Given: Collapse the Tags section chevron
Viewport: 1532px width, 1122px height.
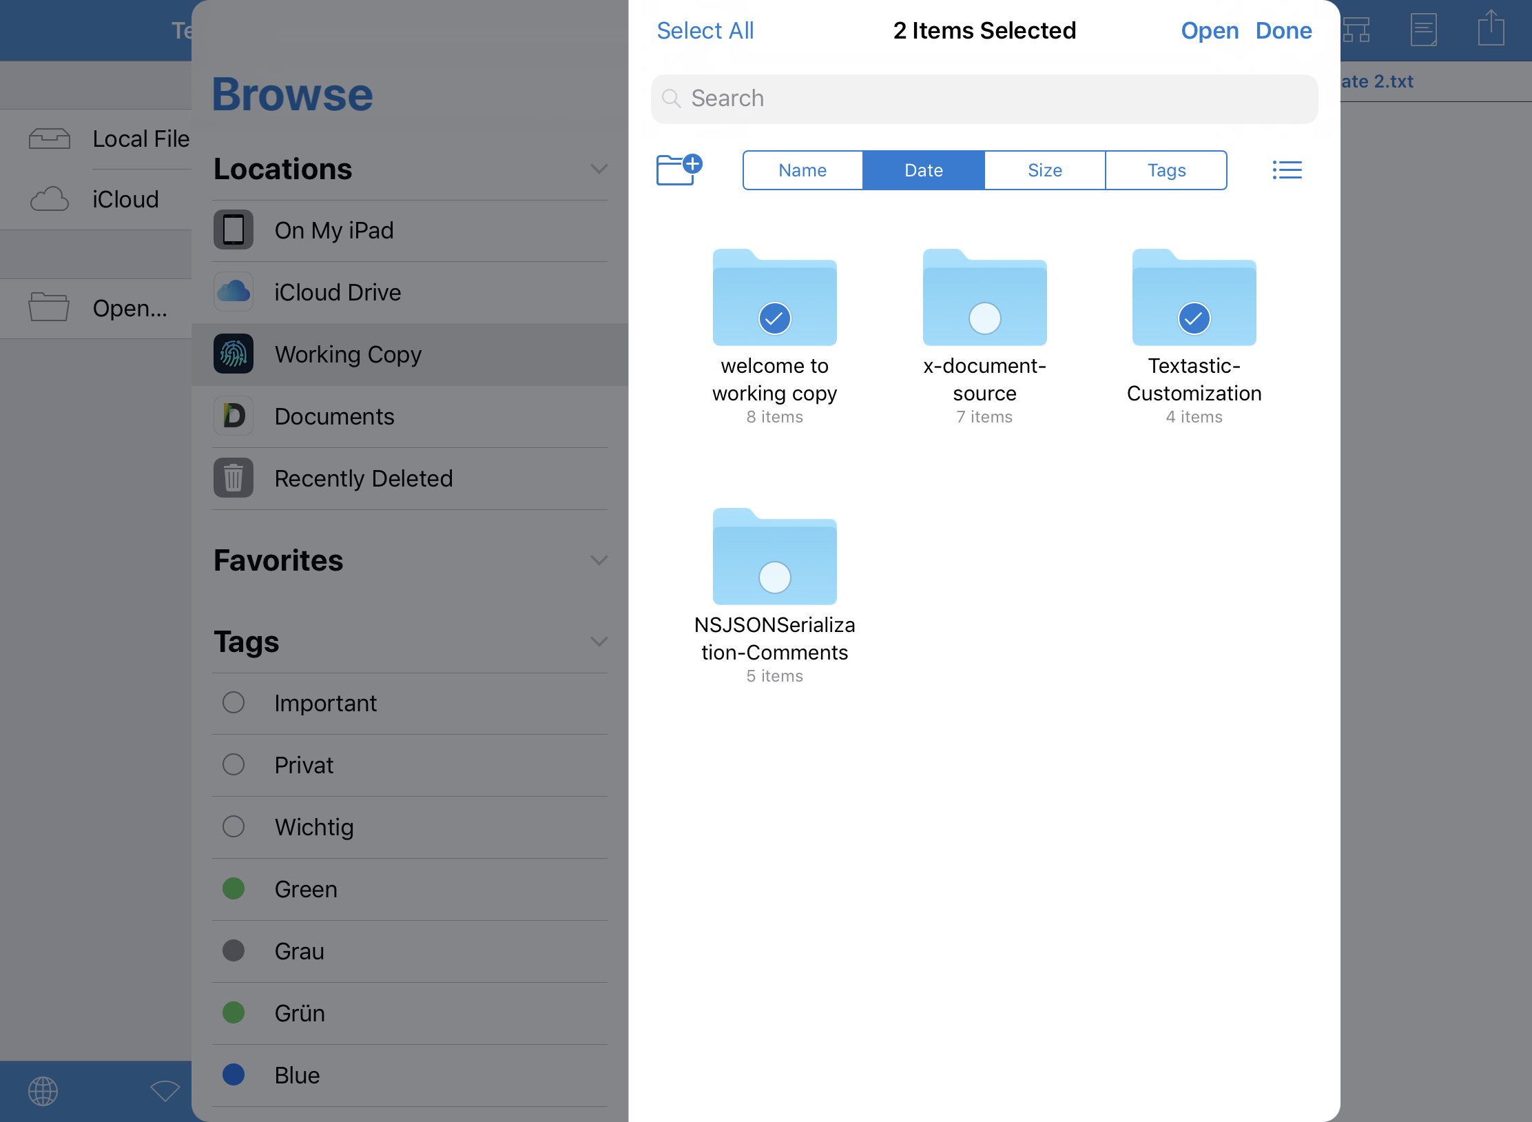Looking at the screenshot, I should point(599,642).
